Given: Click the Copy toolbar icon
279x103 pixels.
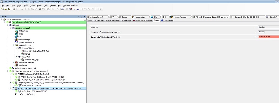Looking at the screenshot, I should click(x=29, y=9).
